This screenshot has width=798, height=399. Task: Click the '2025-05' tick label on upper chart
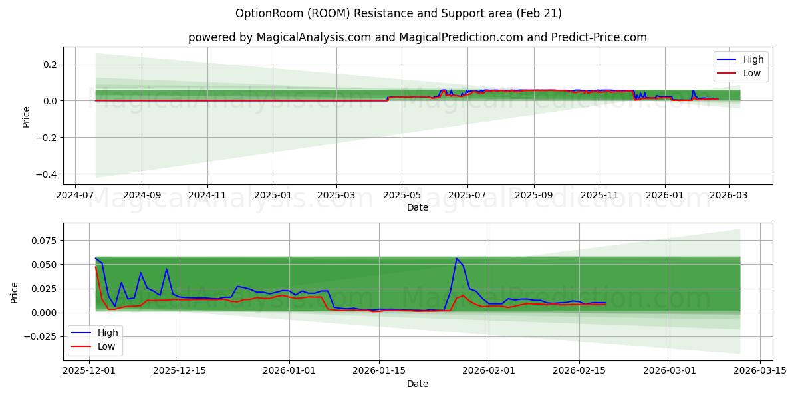pyautogui.click(x=402, y=196)
